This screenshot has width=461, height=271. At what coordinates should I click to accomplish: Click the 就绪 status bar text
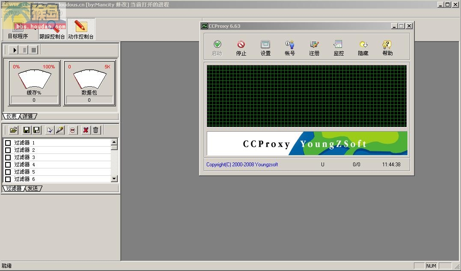click(x=6, y=266)
